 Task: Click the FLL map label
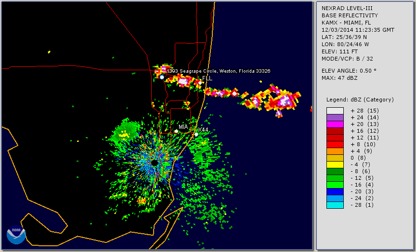[x=207, y=78]
